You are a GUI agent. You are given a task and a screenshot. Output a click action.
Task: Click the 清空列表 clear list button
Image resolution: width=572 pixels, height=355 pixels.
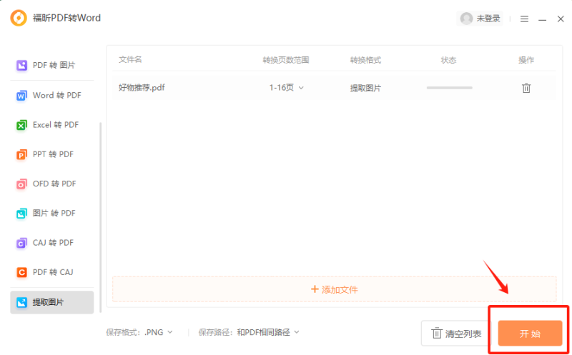tap(456, 334)
